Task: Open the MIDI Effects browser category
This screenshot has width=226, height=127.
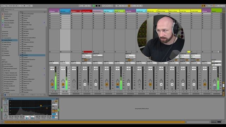Action: tap(7, 42)
